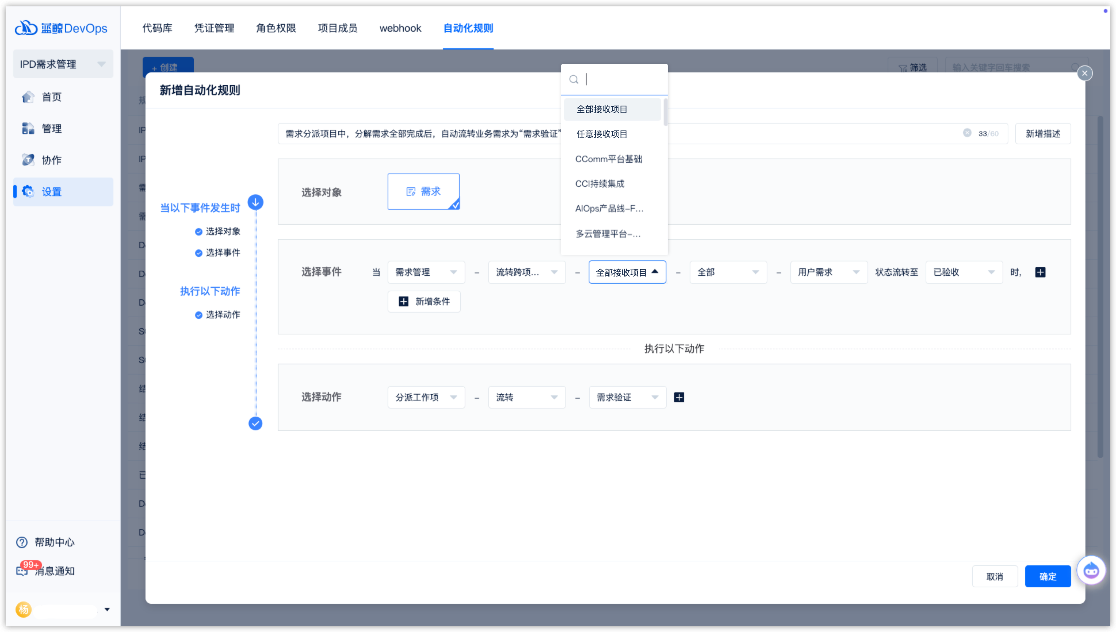Select the 需求 object card
Screen dimensions: 1116x632
click(x=424, y=191)
